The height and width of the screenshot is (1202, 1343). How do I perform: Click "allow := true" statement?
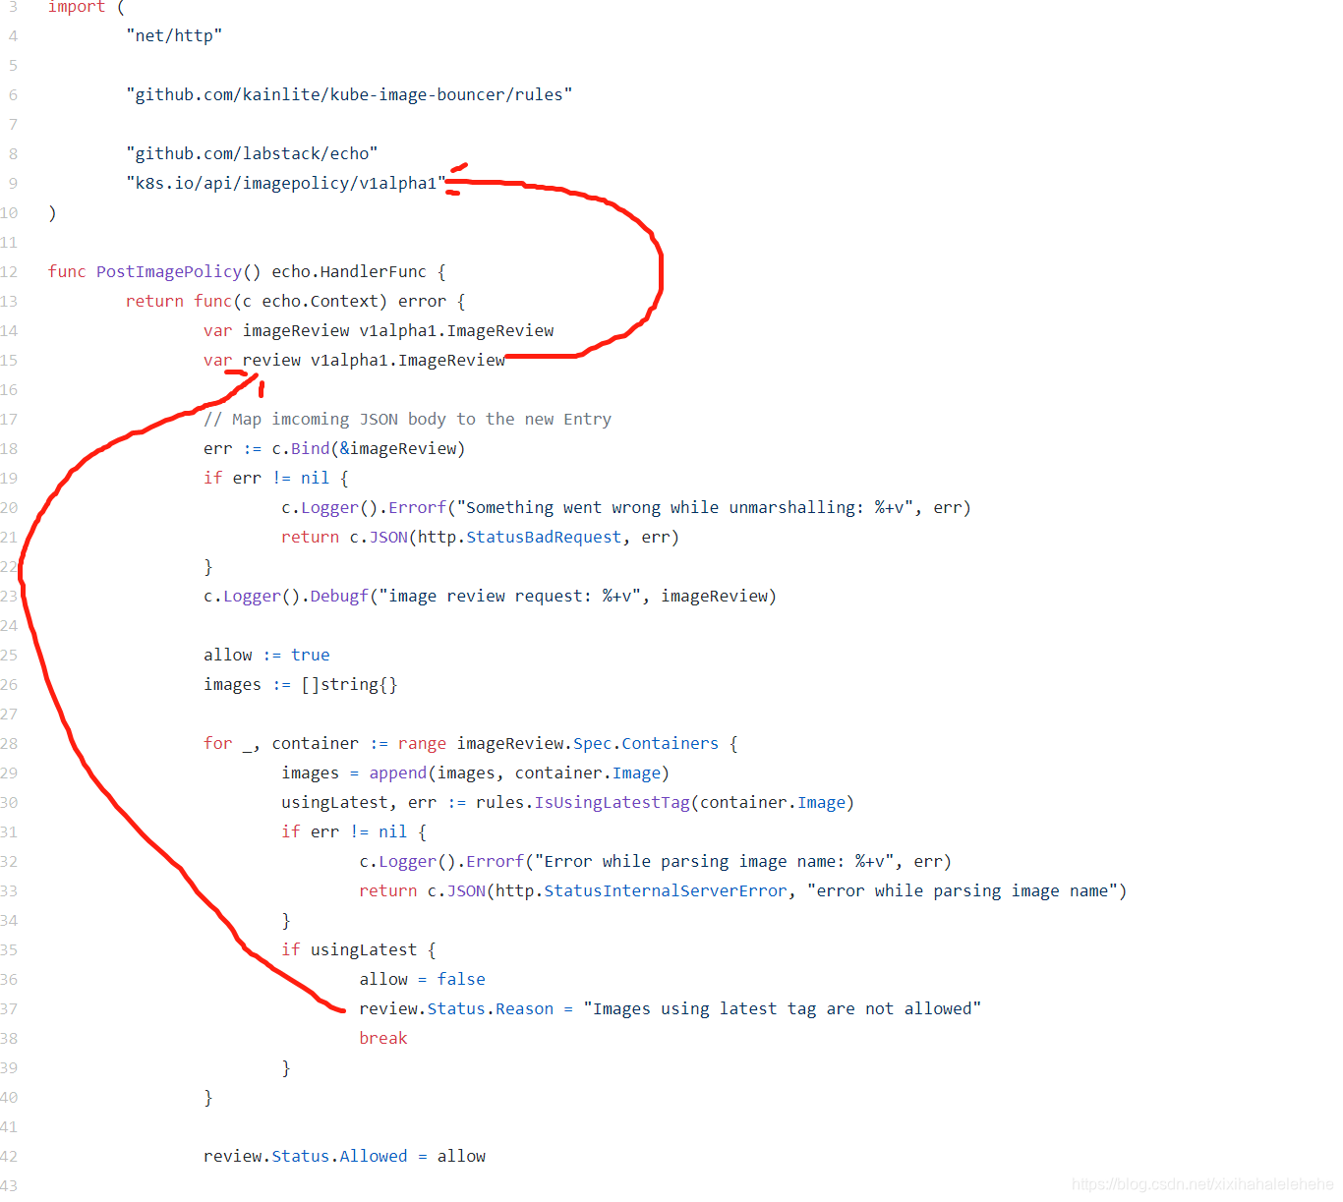[x=266, y=655]
